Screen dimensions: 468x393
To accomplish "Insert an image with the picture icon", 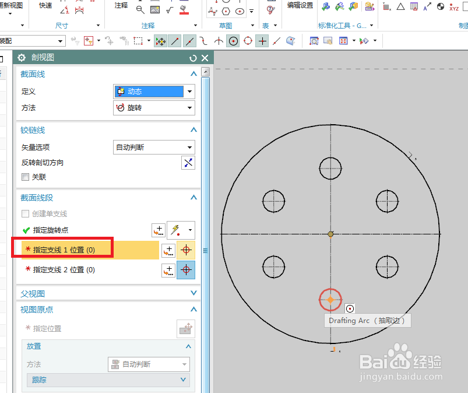I will click(x=155, y=10).
